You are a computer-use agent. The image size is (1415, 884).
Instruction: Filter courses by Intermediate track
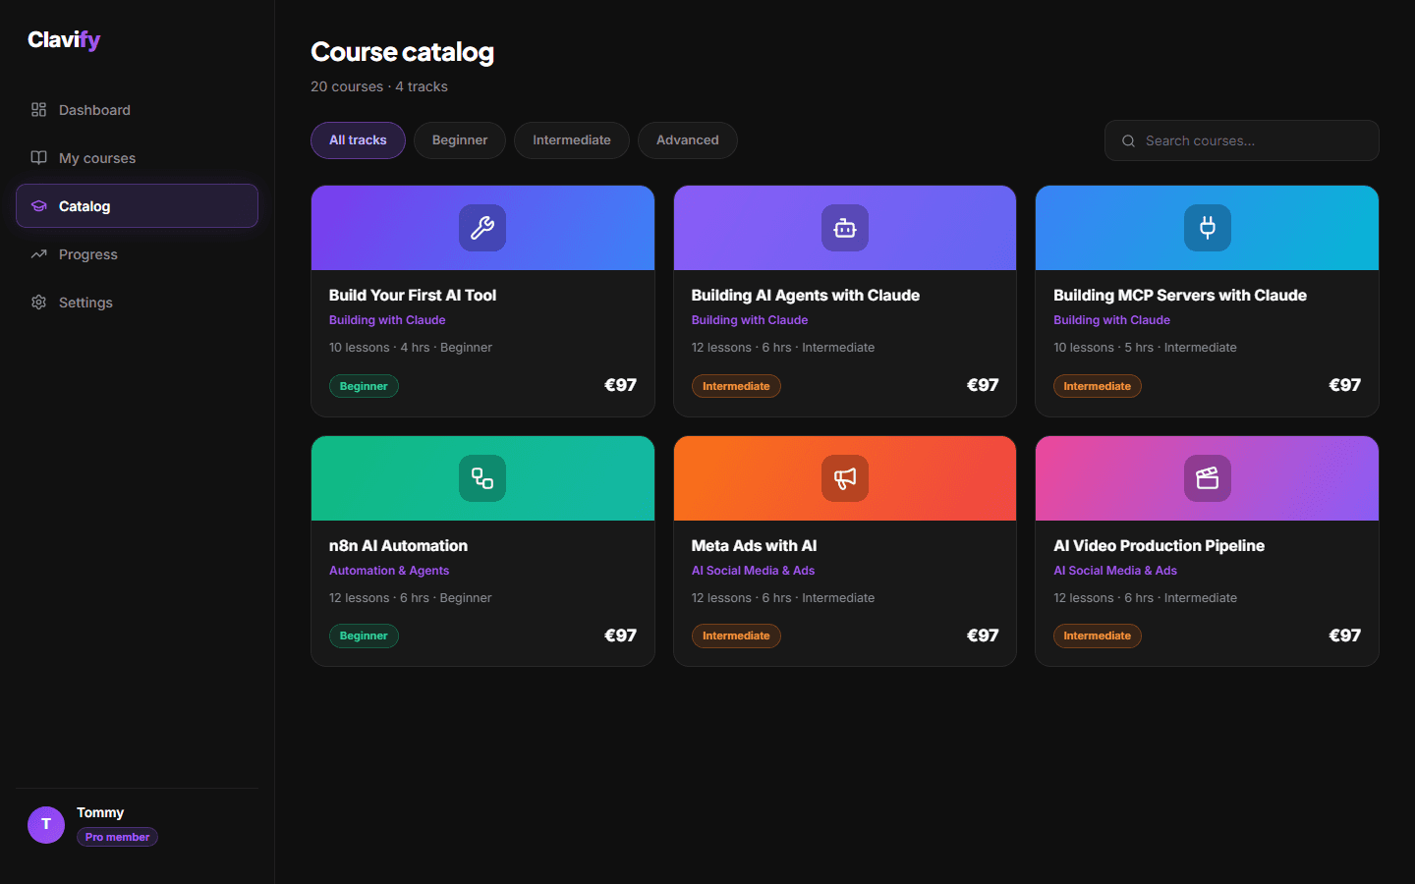click(572, 140)
